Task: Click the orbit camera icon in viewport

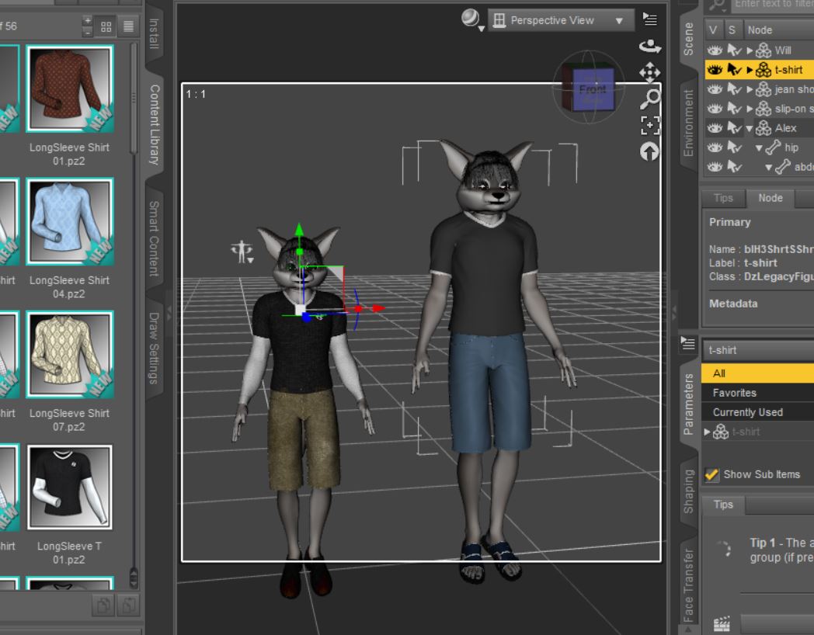Action: pyautogui.click(x=649, y=47)
